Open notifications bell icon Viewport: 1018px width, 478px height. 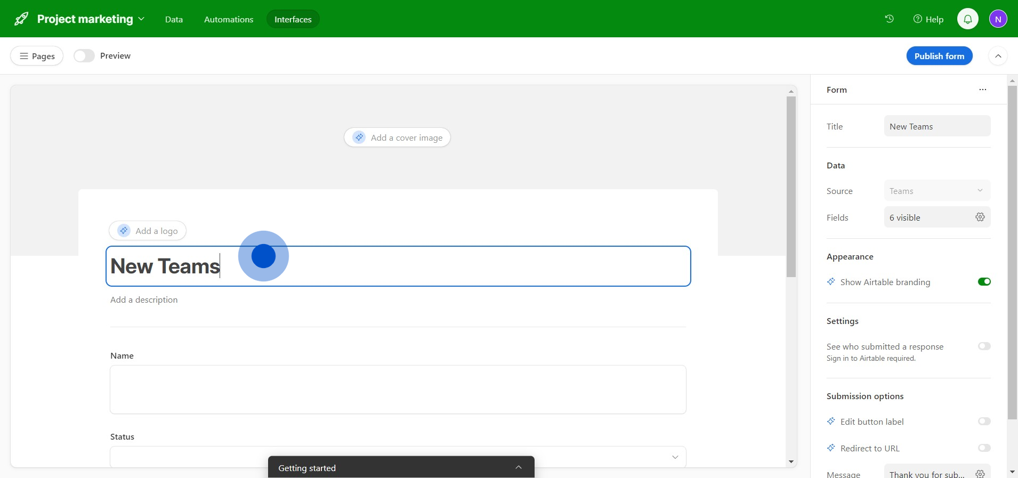tap(967, 19)
